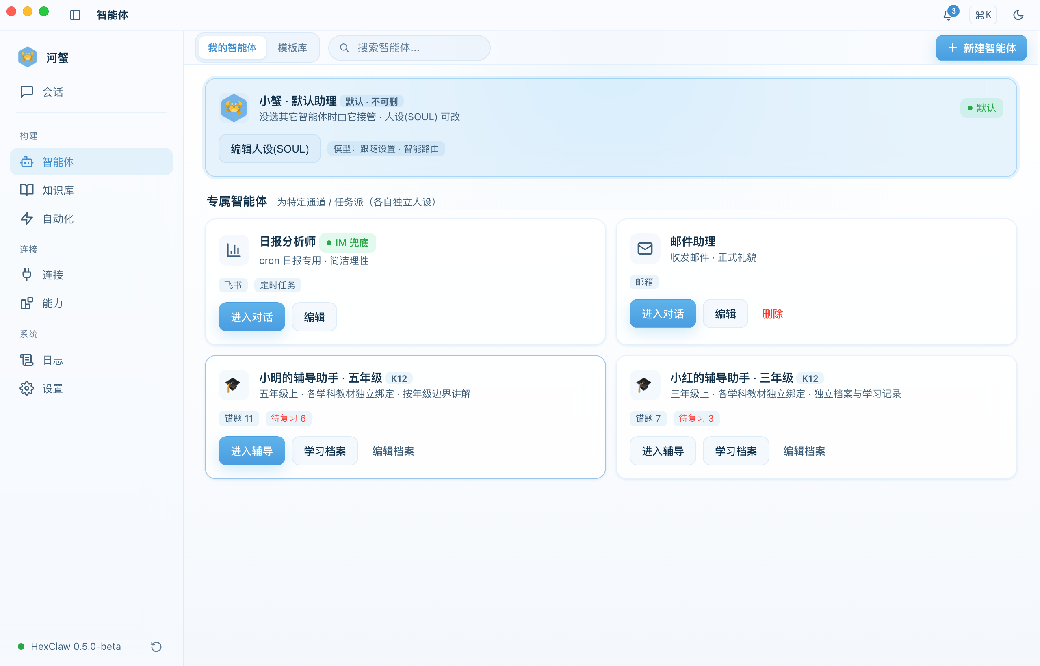1040x666 pixels.
Task: Enter chat with 邮件助理
Action: click(x=663, y=314)
